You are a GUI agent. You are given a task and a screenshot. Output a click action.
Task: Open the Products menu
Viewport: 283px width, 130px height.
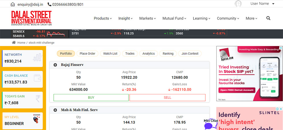click(103, 18)
